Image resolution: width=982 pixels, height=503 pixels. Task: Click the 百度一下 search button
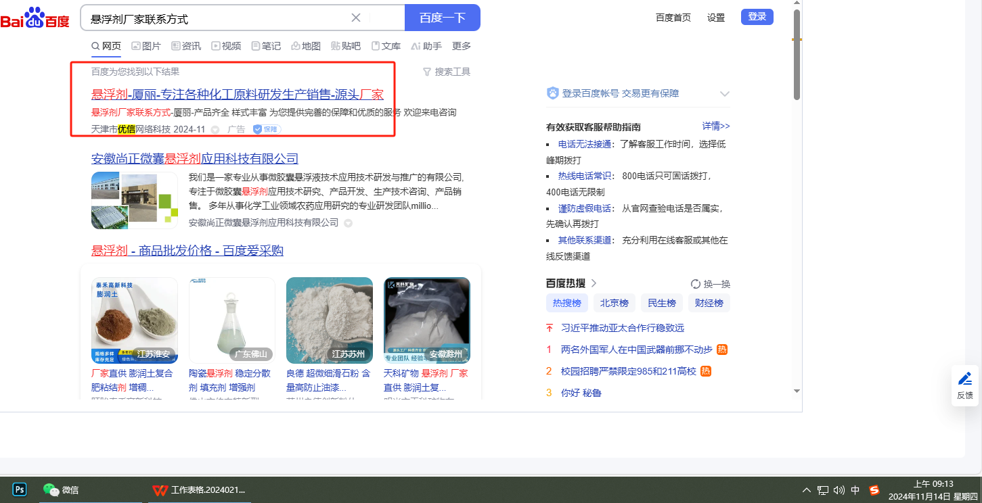point(443,18)
